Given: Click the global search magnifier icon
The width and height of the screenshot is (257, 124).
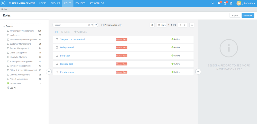Looking at the screenshot, I should click(x=213, y=3).
